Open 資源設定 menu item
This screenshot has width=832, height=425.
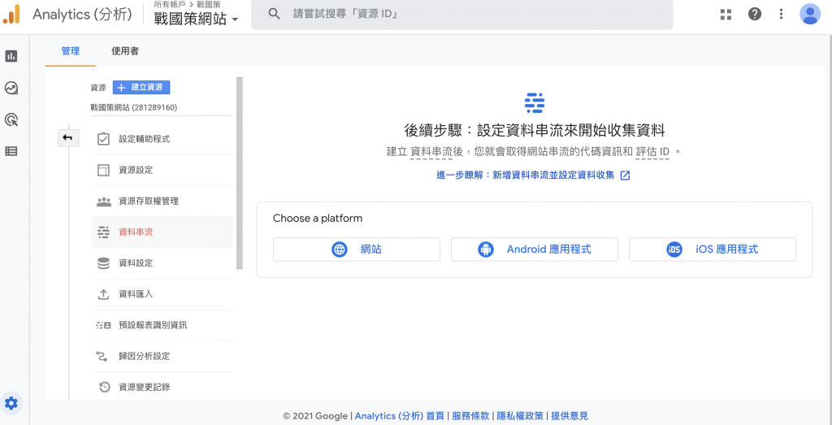click(162, 170)
